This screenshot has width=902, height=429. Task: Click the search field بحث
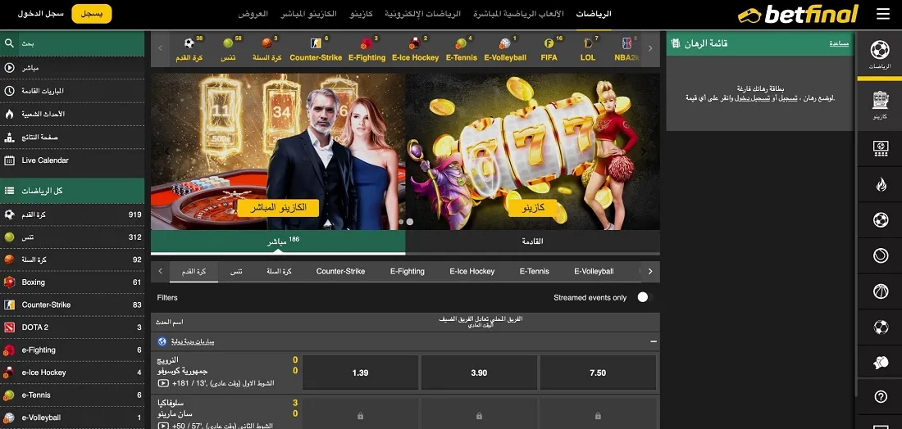81,43
